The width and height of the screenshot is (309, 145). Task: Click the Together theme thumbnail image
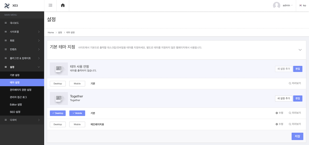click(x=59, y=98)
